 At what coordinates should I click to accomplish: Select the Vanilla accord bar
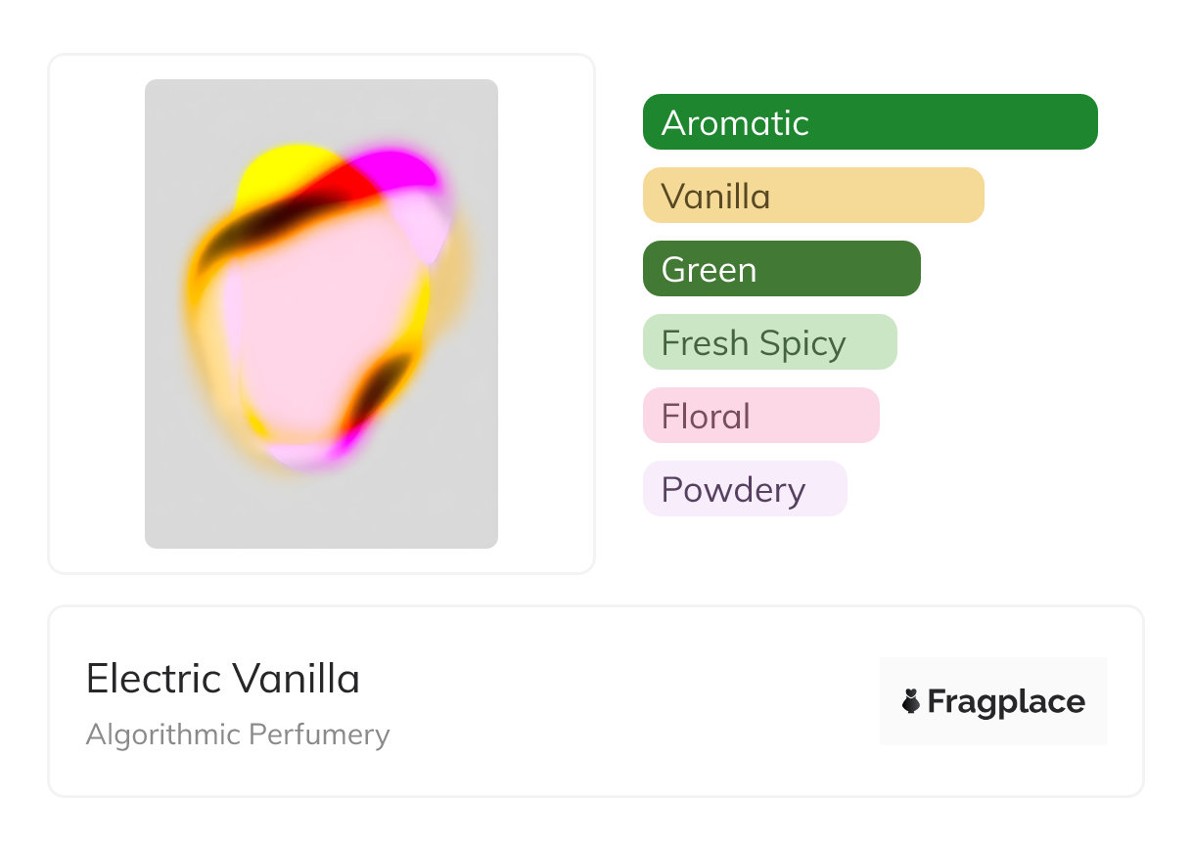coord(813,196)
